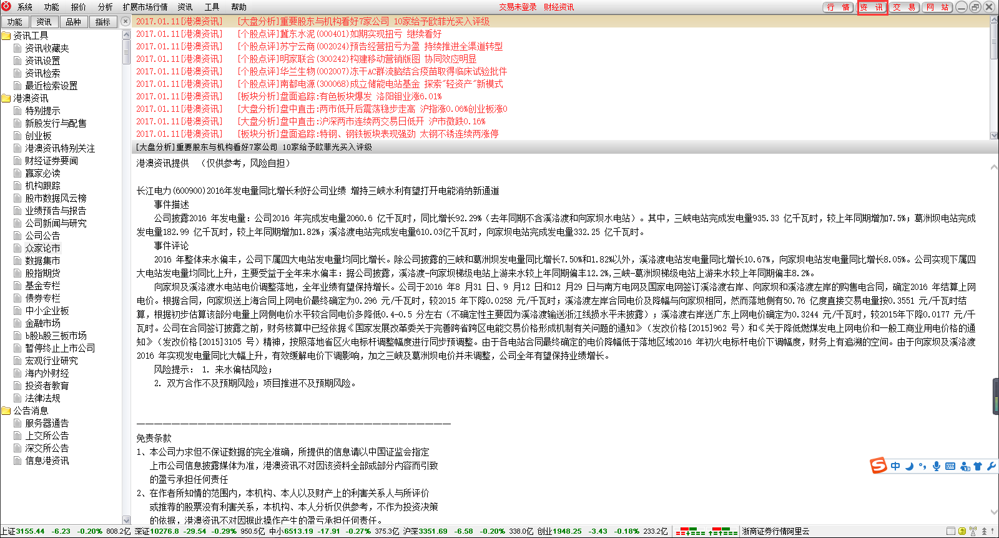This screenshot has width=999, height=538.
Task: Open Sogou voice input microphone
Action: point(936,466)
